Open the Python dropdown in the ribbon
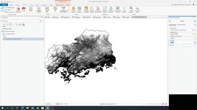This screenshot has height=110, width=197. coord(9,10)
